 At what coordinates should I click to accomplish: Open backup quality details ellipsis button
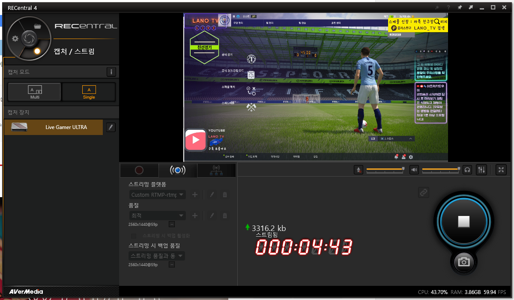(x=172, y=265)
